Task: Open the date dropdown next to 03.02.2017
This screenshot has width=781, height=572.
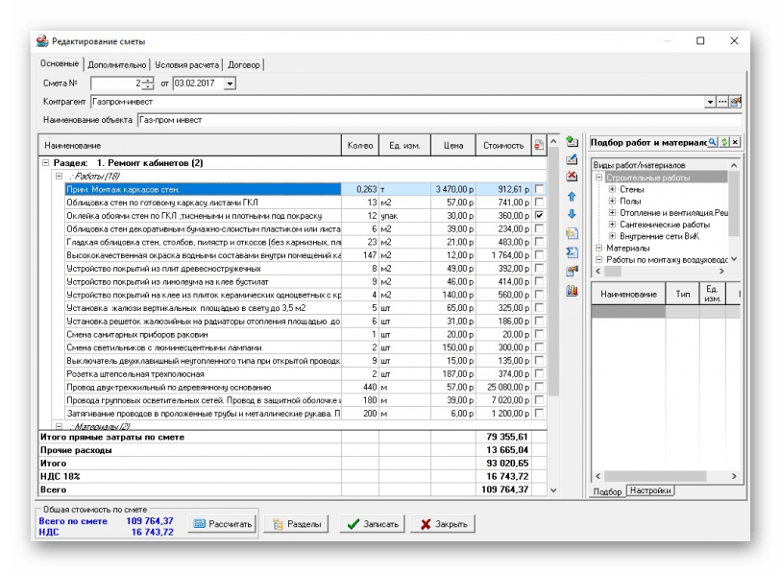Action: [230, 83]
